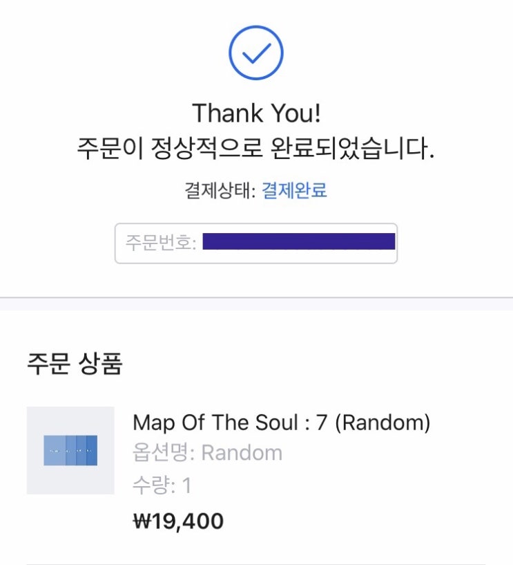This screenshot has height=565, width=513.
Task: Open the "결제완료" payment status link
Action: pyautogui.click(x=294, y=191)
